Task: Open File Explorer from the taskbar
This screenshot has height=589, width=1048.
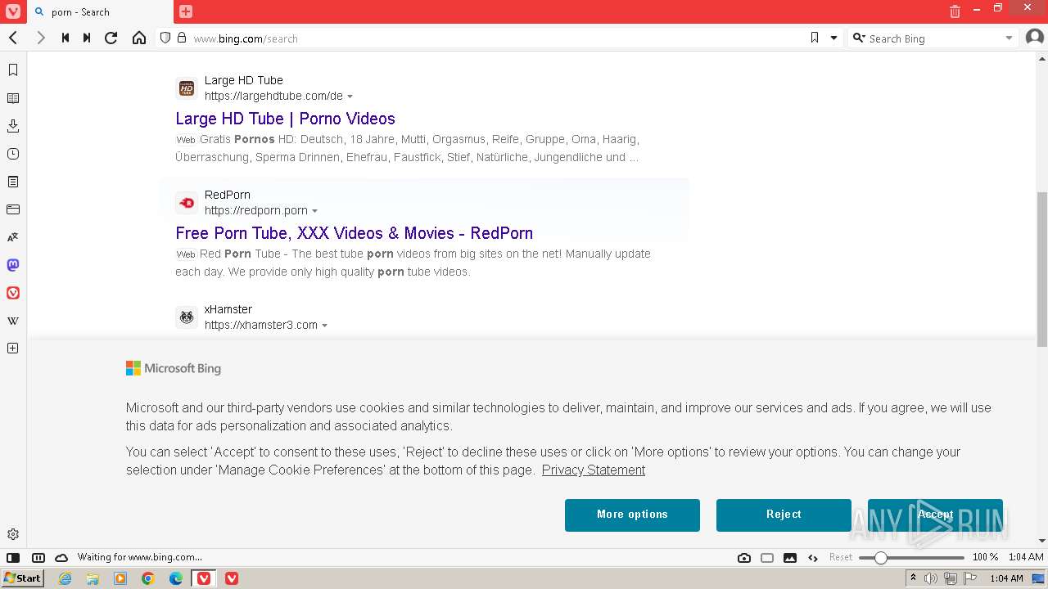Action: (x=93, y=578)
